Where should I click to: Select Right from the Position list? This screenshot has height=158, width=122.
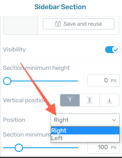coord(85,130)
